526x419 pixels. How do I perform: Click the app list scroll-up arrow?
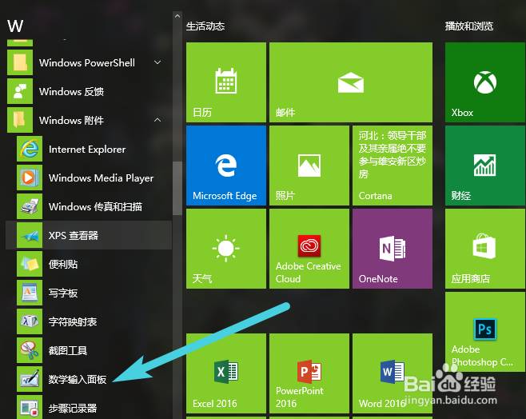pos(177,16)
